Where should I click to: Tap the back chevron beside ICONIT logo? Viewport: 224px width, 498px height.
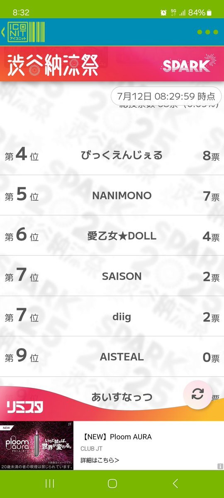click(x=3, y=32)
